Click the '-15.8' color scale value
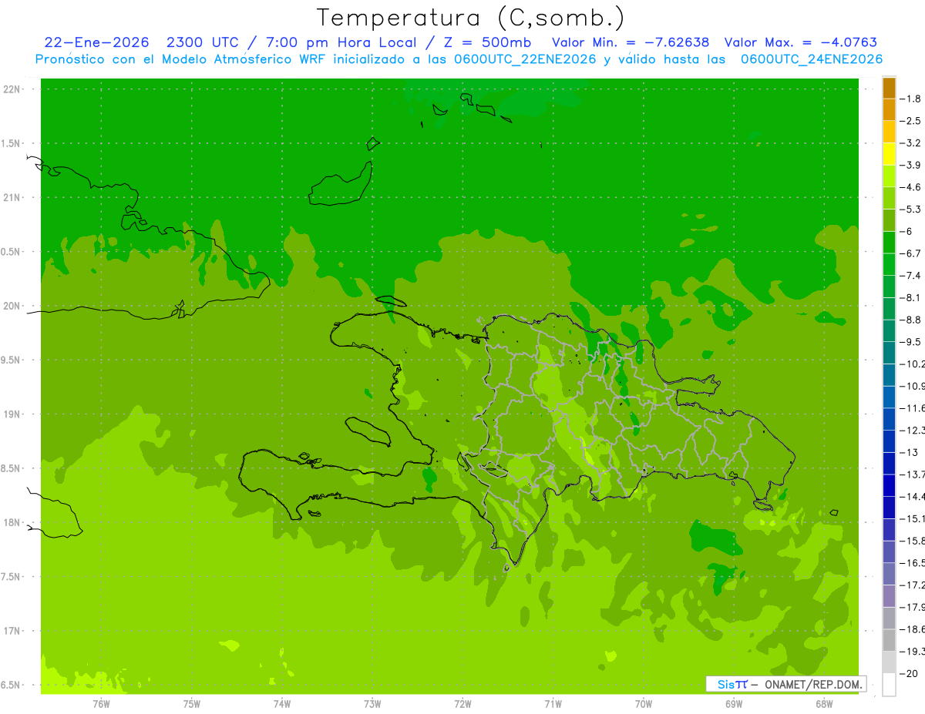Viewport: 925px width, 714px height. [912, 541]
